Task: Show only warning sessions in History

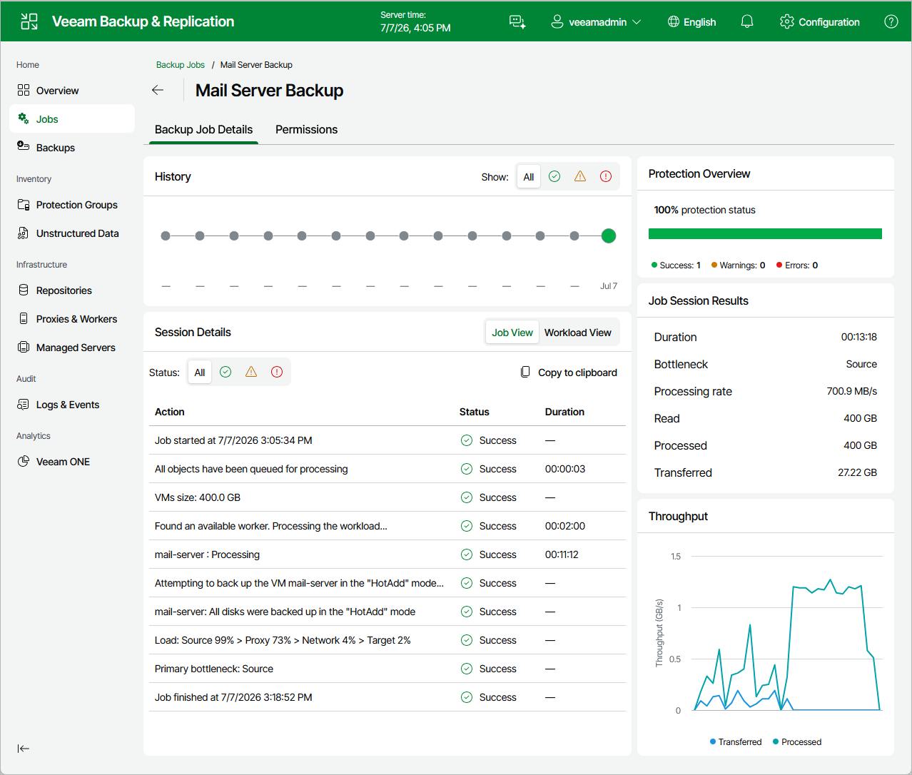Action: click(580, 176)
